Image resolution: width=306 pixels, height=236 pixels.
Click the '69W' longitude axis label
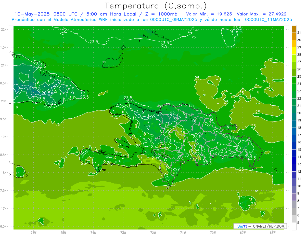click(x=243, y=233)
